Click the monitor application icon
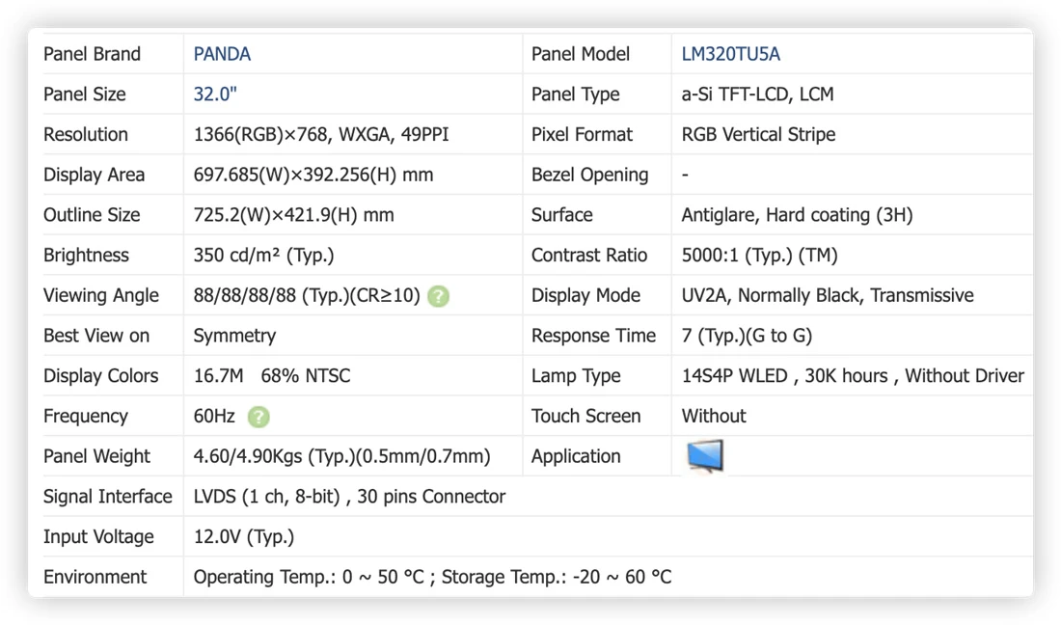Screen dimensions: 1061x625 click(x=704, y=456)
